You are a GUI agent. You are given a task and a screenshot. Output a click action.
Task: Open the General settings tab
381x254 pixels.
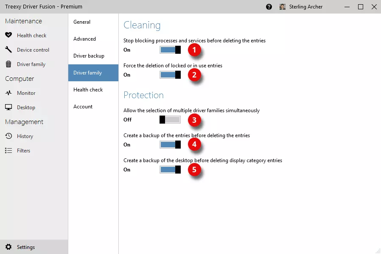point(93,22)
